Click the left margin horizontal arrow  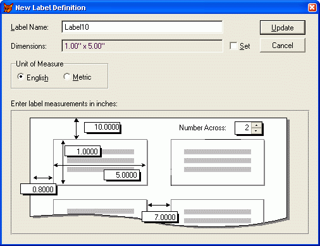coord(43,178)
